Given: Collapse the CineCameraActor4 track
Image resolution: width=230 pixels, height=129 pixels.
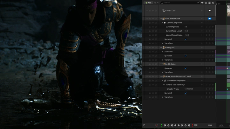Looking at the screenshot, I should coord(161,18).
